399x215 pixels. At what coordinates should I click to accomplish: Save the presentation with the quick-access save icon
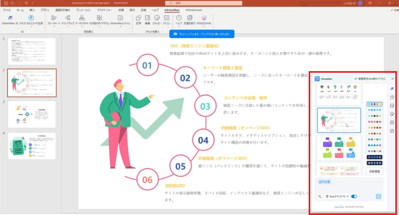coord(6,3)
